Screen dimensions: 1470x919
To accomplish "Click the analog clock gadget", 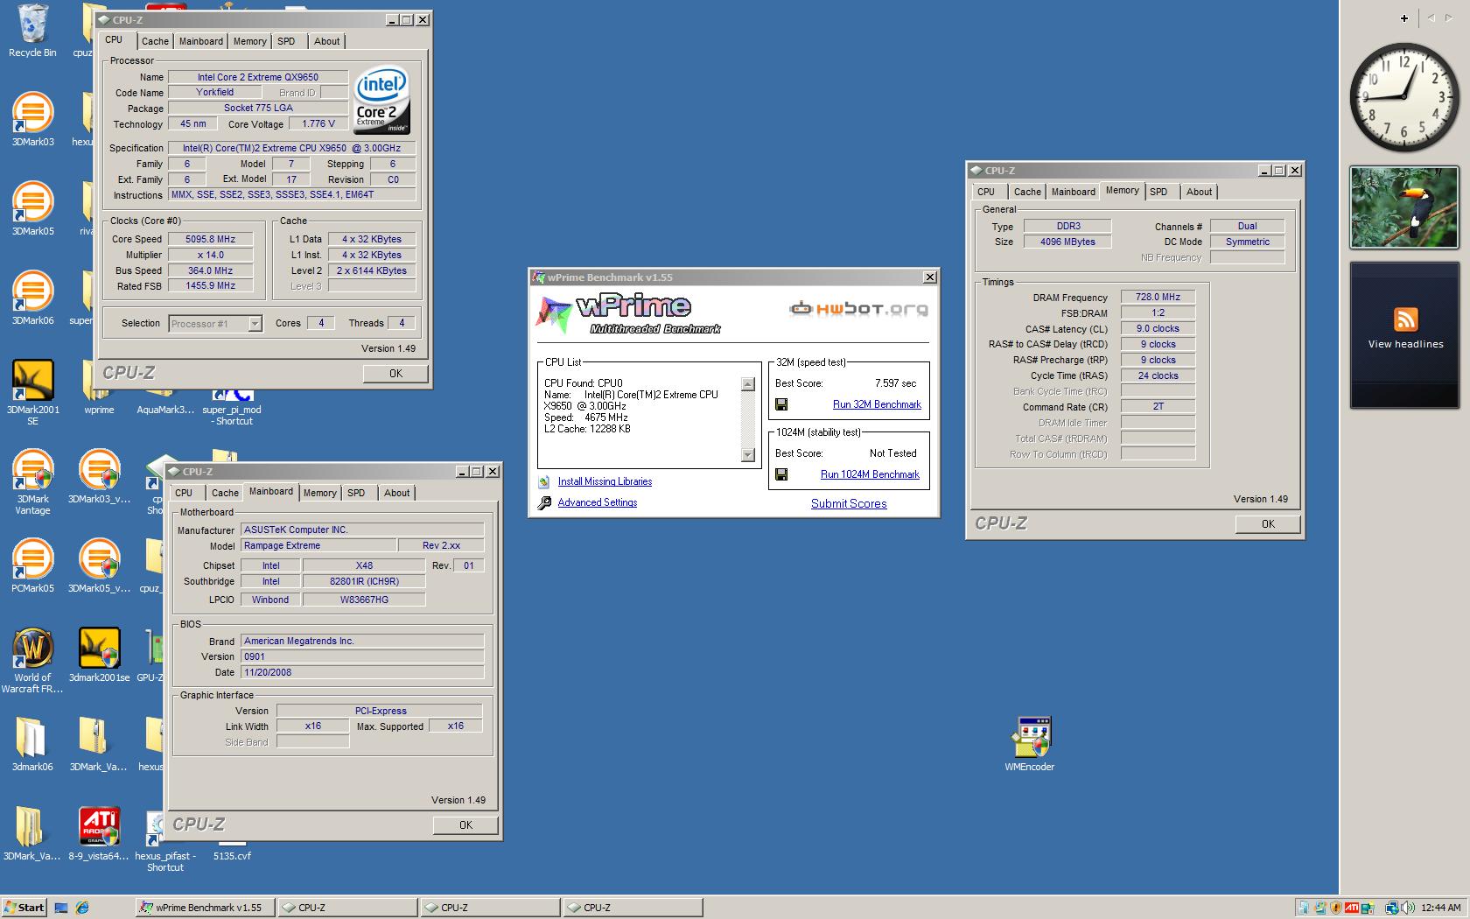I will 1405,98.
